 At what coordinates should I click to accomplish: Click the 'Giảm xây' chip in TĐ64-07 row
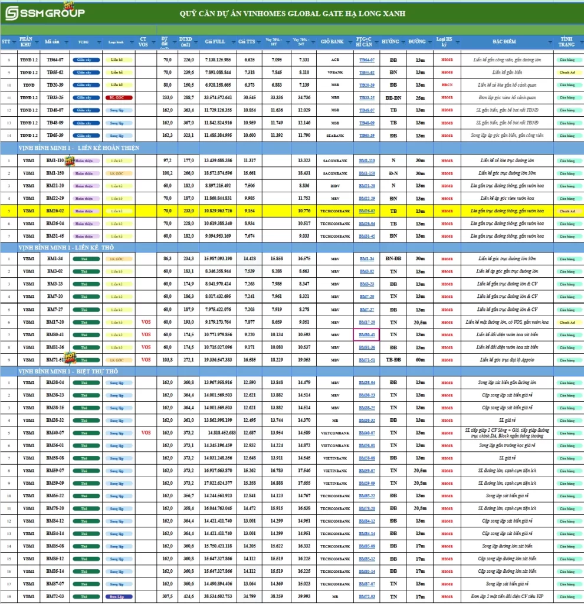pyautogui.click(x=86, y=60)
